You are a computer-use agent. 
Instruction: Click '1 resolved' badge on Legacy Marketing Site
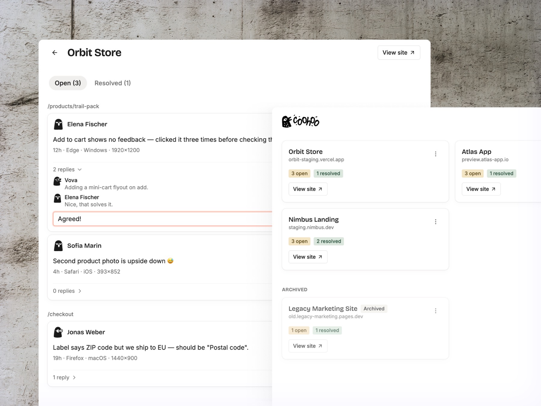coord(327,331)
